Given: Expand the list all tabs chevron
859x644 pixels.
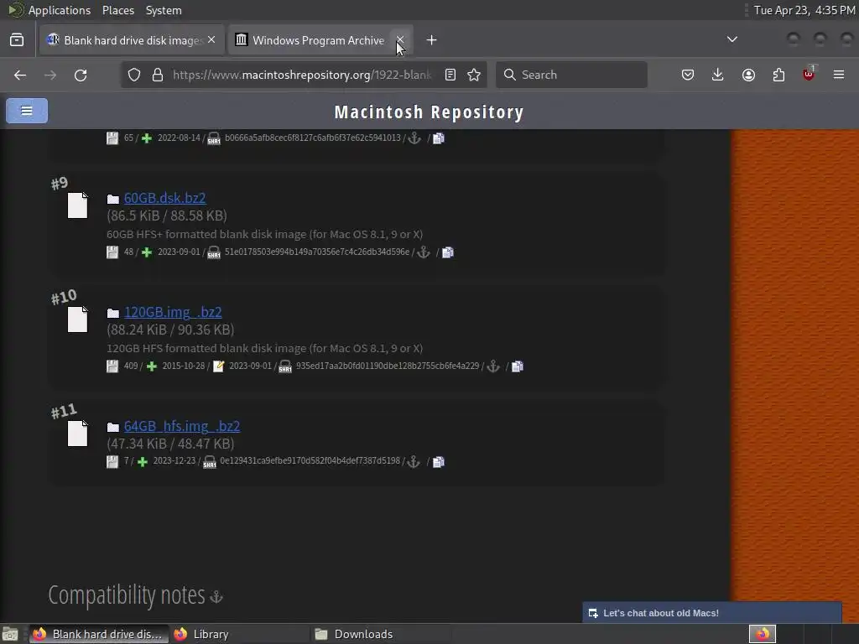Looking at the screenshot, I should [x=731, y=39].
